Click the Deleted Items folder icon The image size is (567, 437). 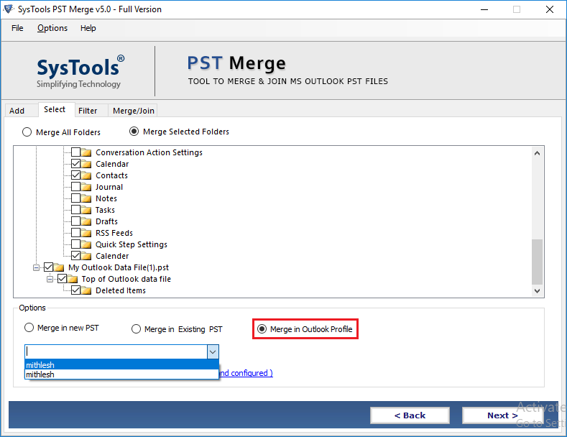pos(86,290)
